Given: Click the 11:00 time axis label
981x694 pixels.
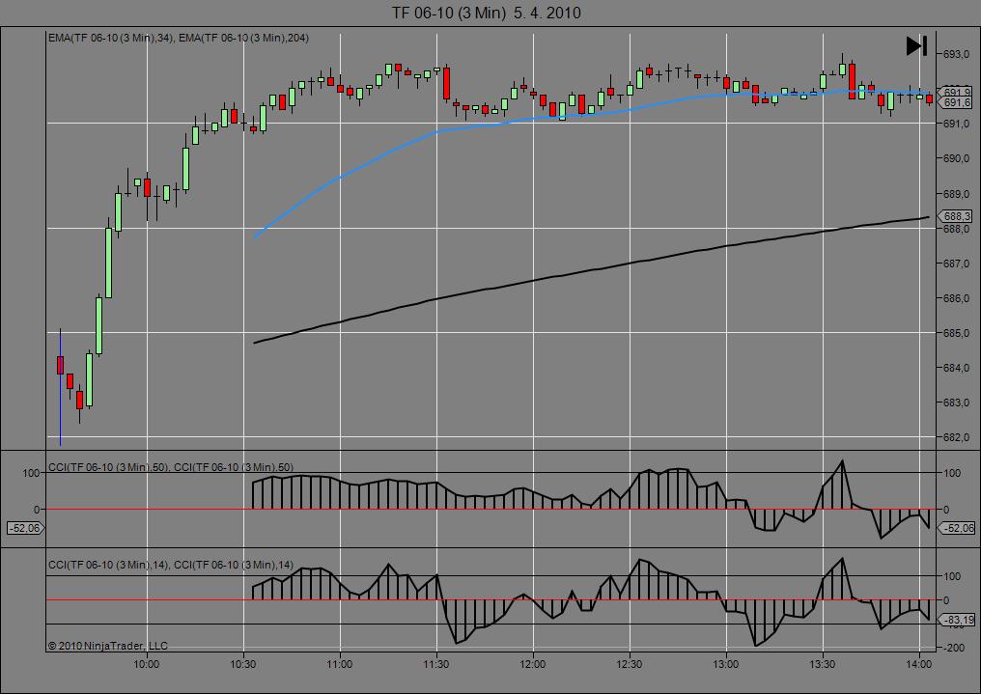Looking at the screenshot, I should [339, 664].
